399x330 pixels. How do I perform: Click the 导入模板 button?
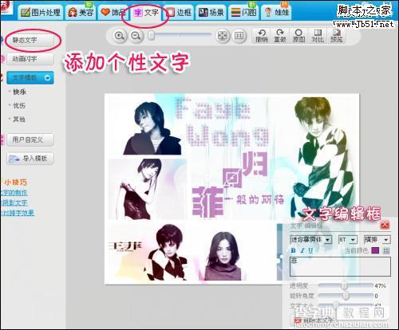[30, 159]
